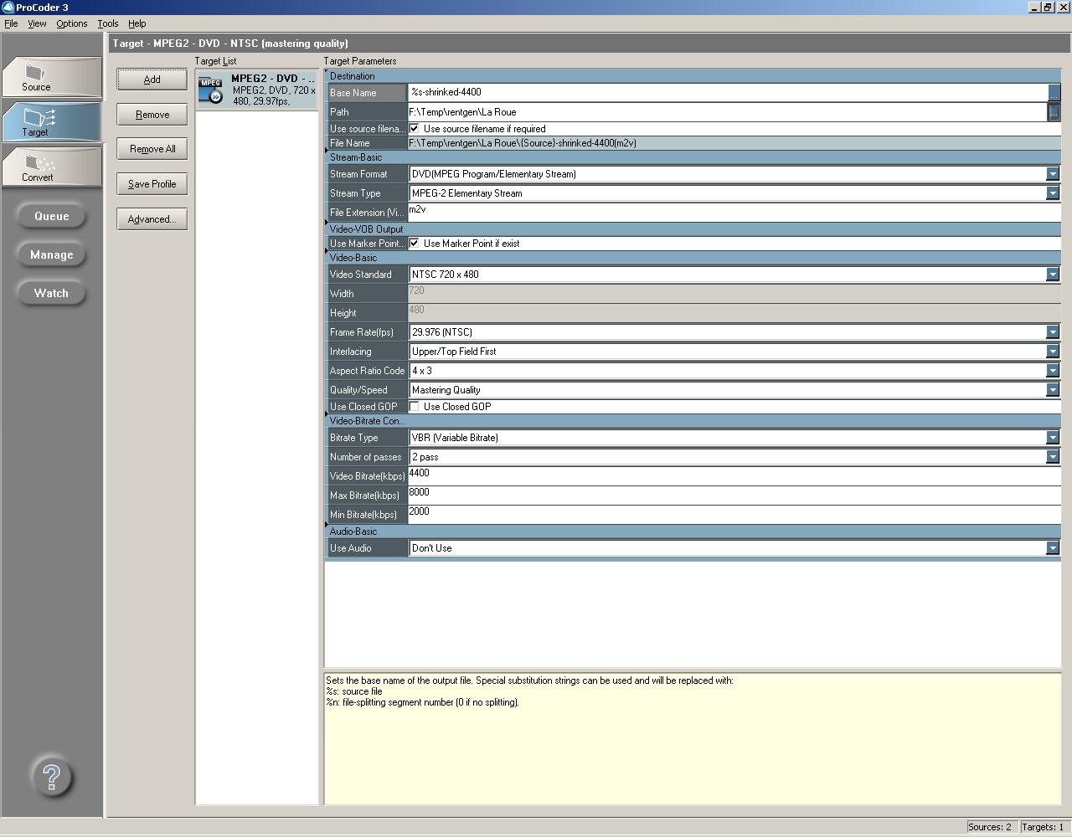The height and width of the screenshot is (837, 1072).
Task: Click Targets: 1 in status bar
Action: 1043,827
